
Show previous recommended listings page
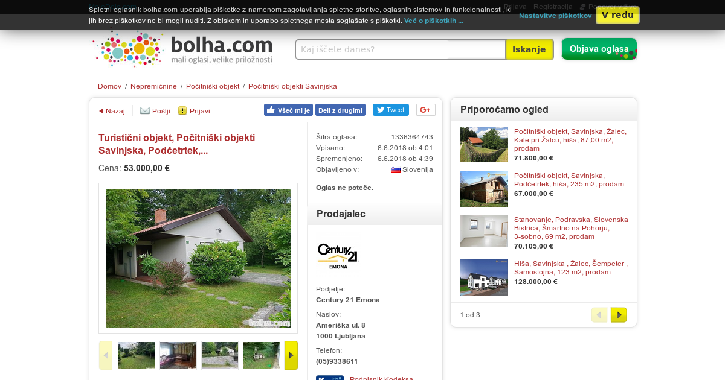click(599, 315)
